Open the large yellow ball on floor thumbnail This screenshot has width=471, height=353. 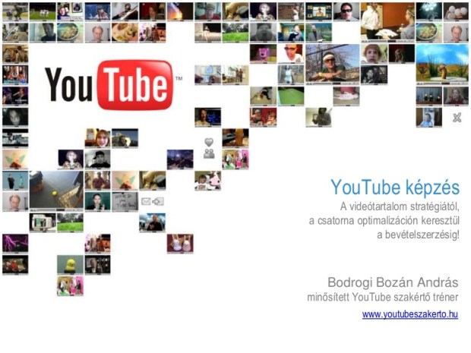coord(56,190)
